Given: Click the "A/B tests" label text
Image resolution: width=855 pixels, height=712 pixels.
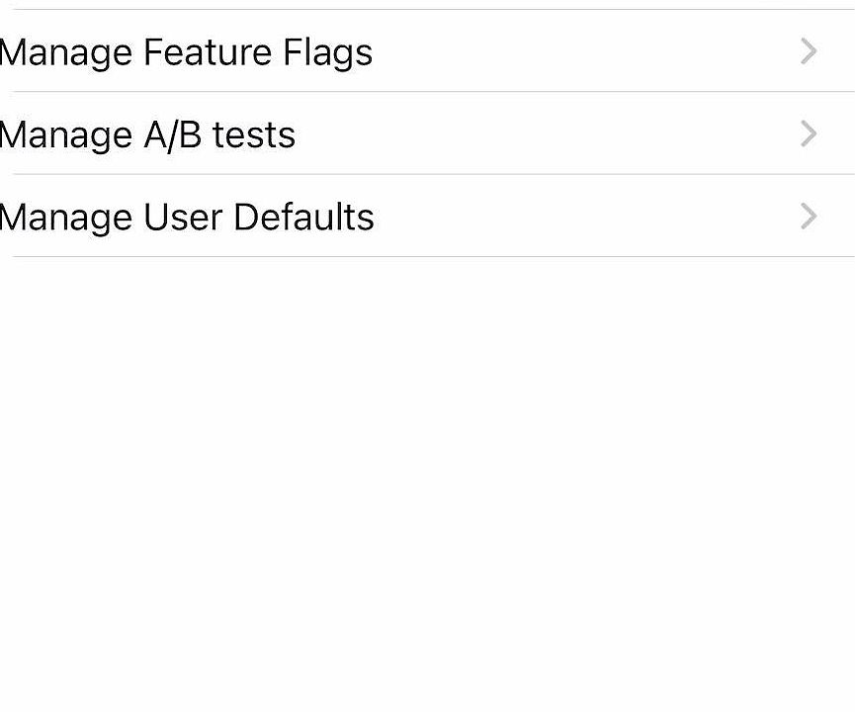Looking at the screenshot, I should click(219, 134).
